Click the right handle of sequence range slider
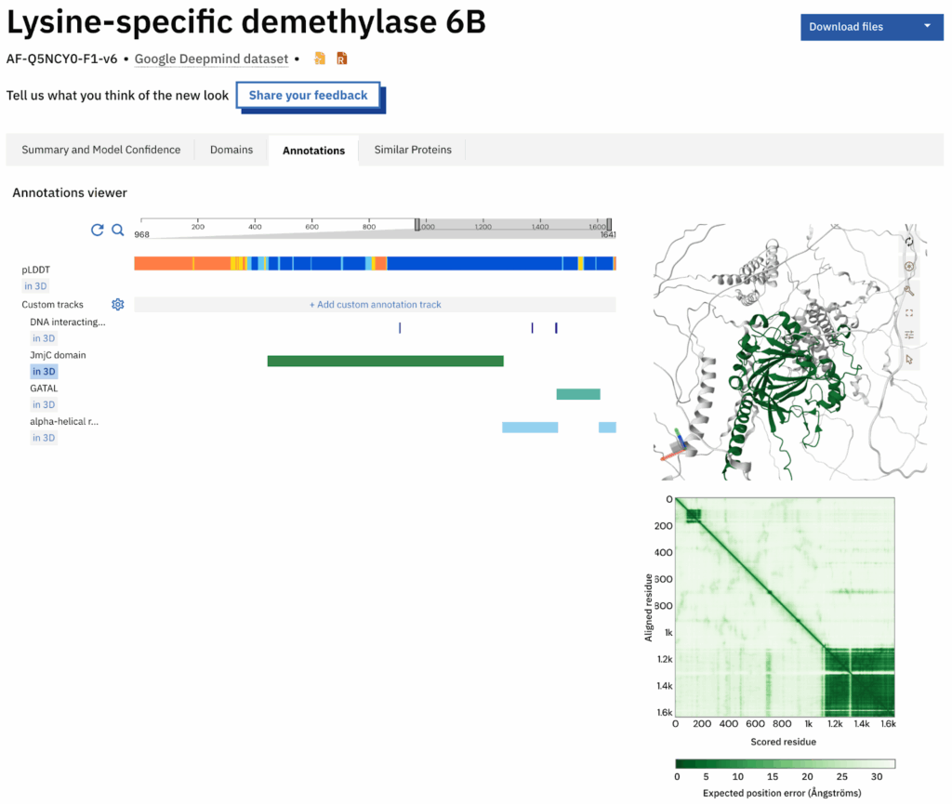This screenshot has width=952, height=804. click(609, 224)
